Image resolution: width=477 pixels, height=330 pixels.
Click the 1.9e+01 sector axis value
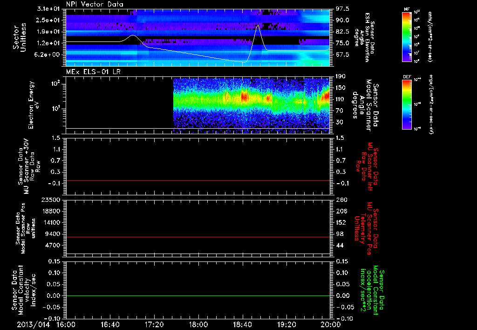[x=48, y=32]
